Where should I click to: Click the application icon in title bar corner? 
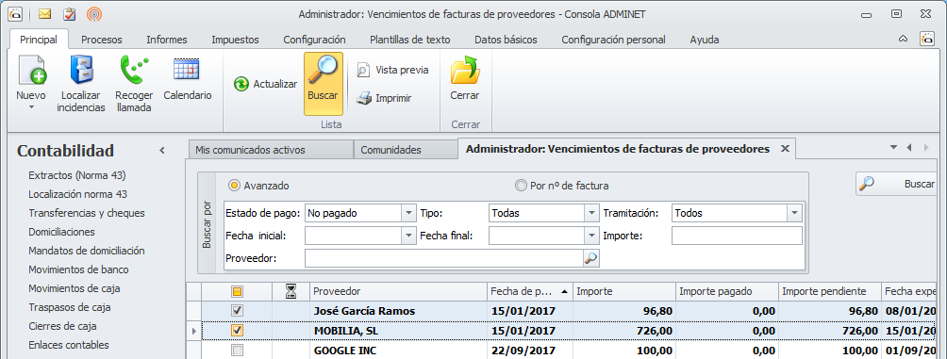(x=16, y=13)
